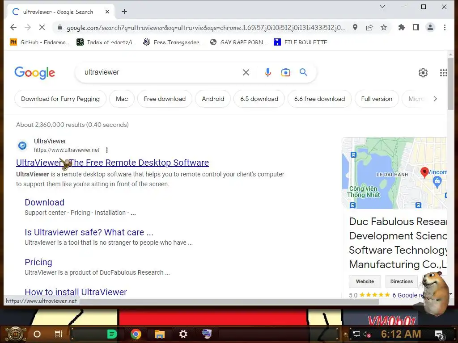458x343 pixels.
Task: Show more filter chips with the arrow
Action: 435,99
